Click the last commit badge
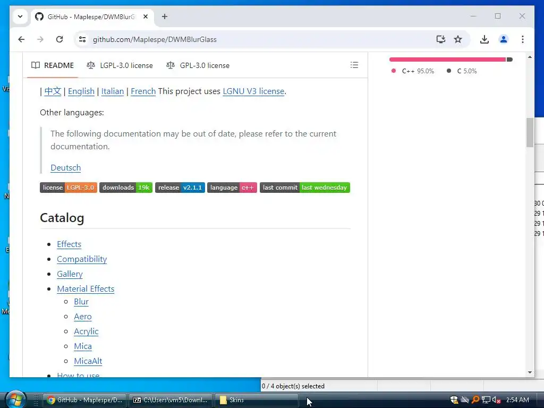This screenshot has width=544, height=408. click(304, 188)
